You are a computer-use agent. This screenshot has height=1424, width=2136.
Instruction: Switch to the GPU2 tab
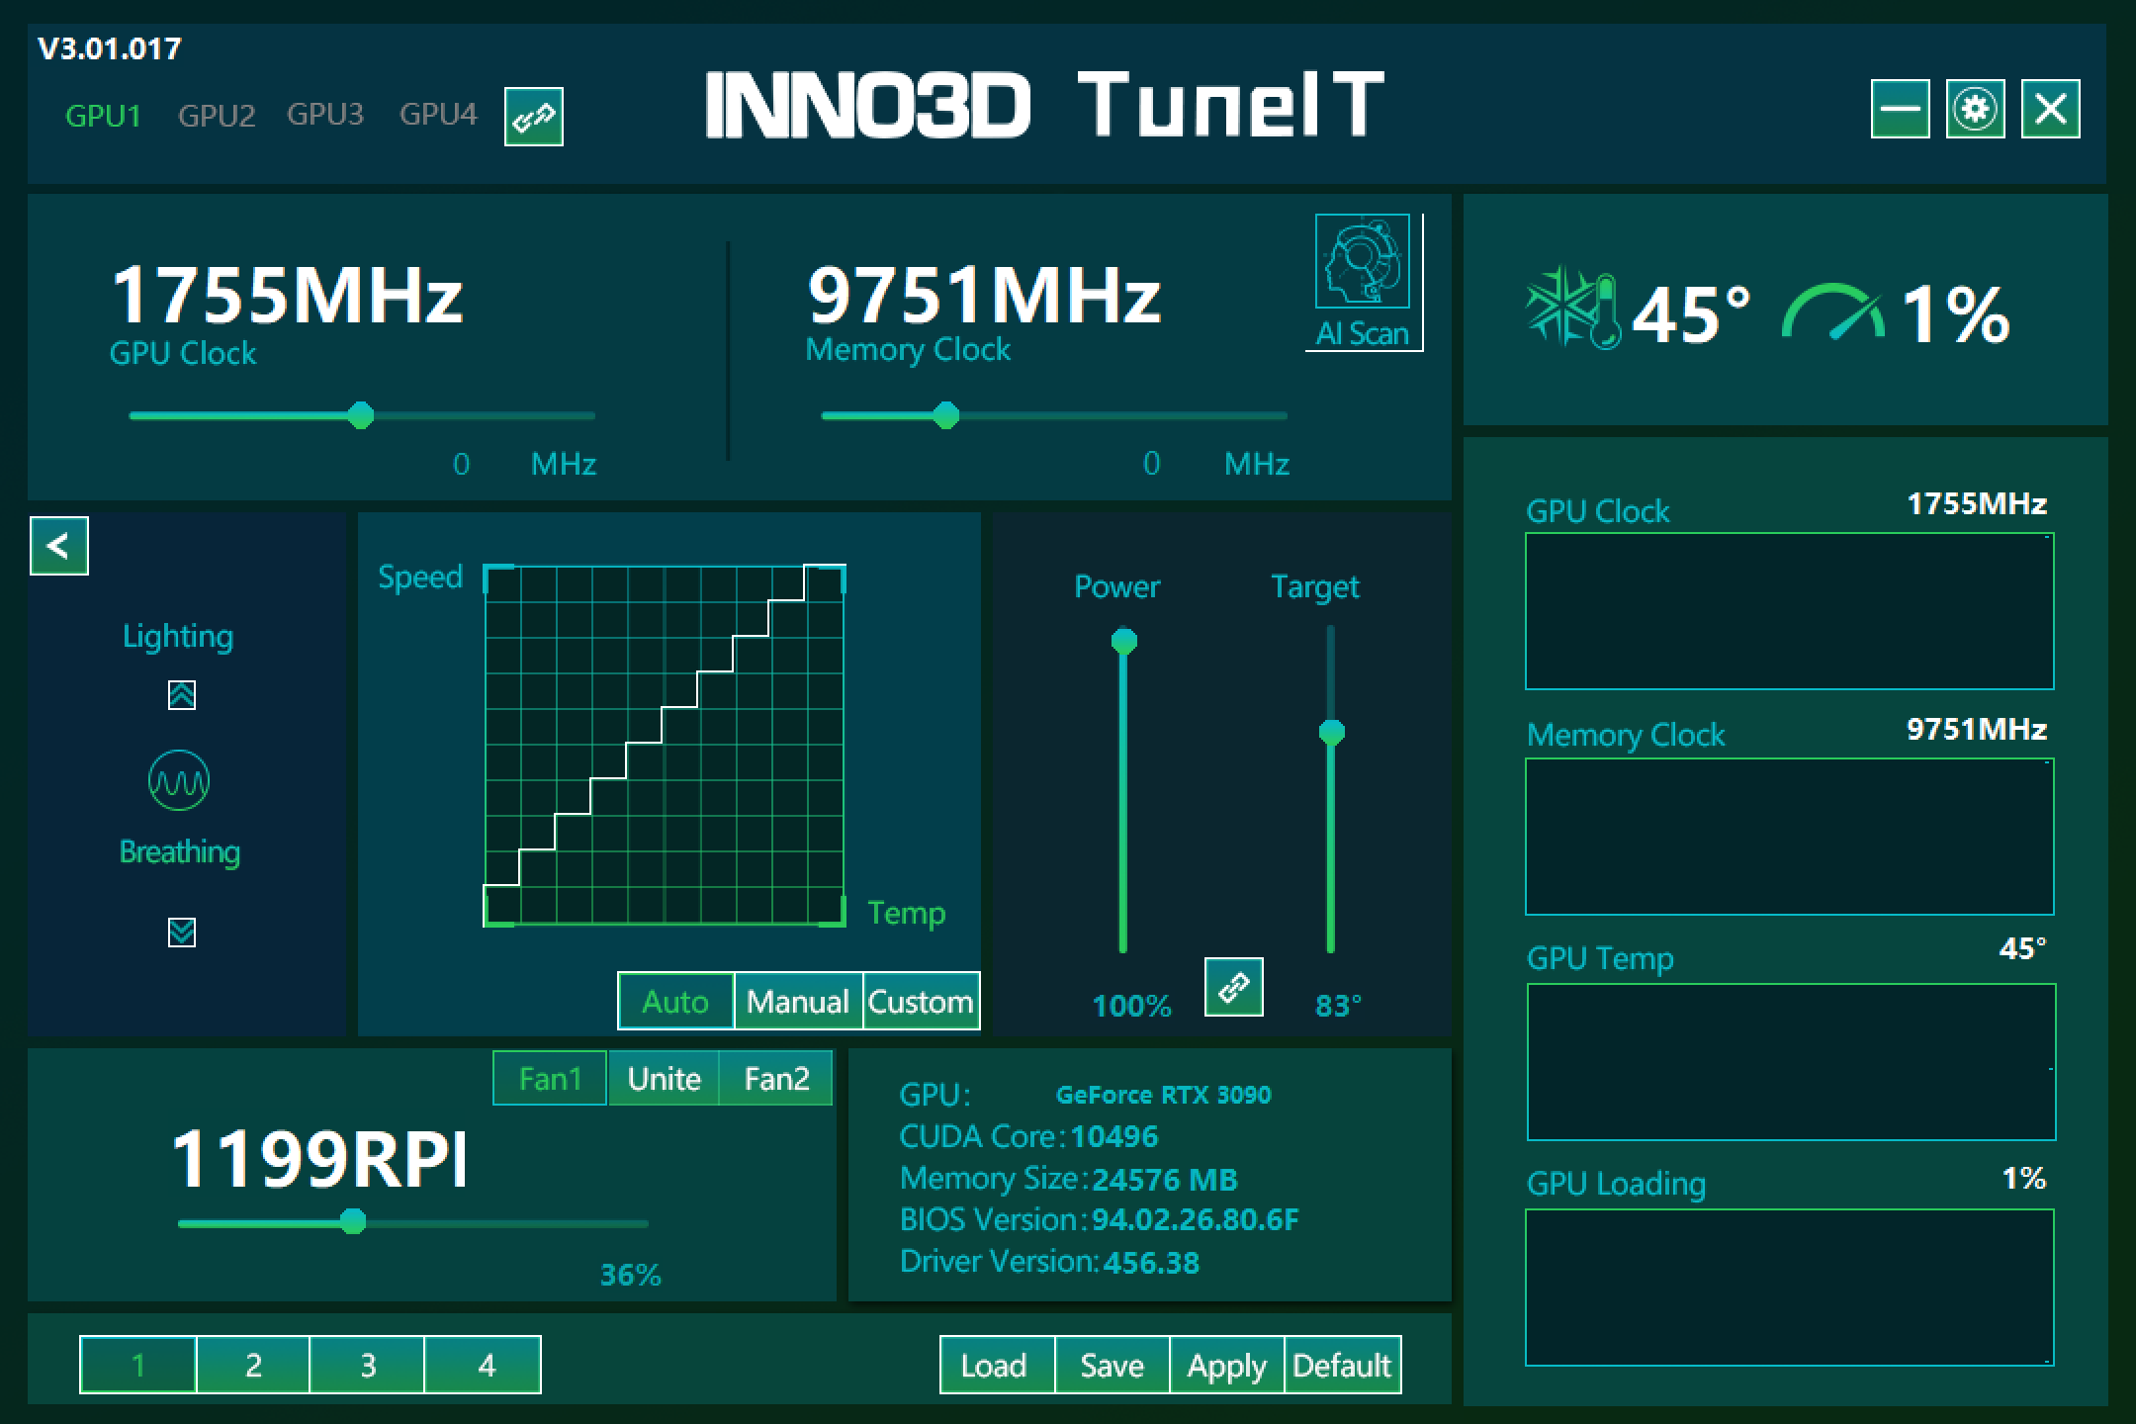pyautogui.click(x=217, y=116)
